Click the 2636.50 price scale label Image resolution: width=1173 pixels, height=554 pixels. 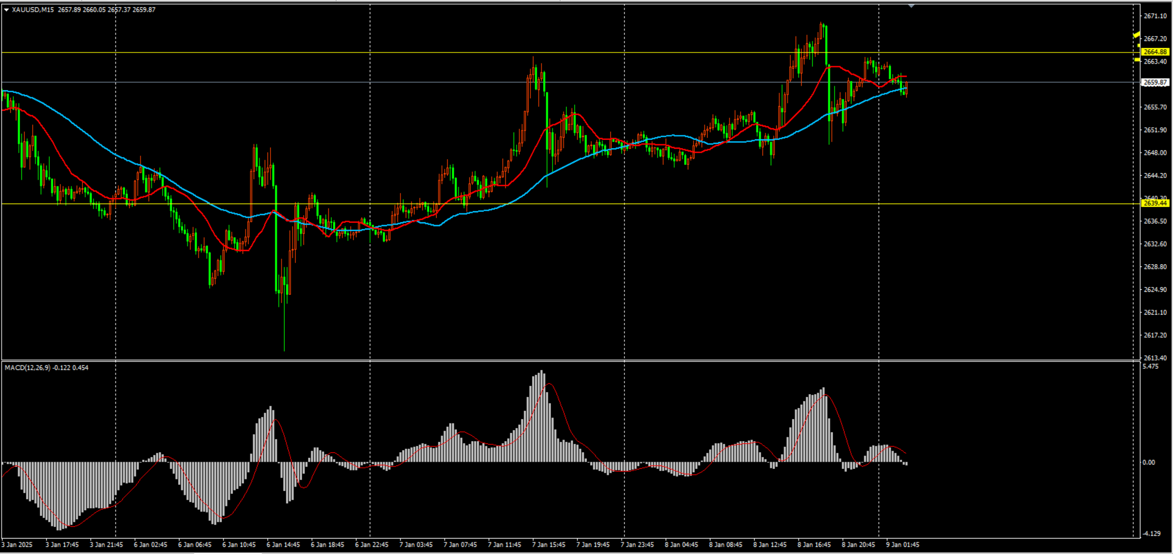point(1155,221)
